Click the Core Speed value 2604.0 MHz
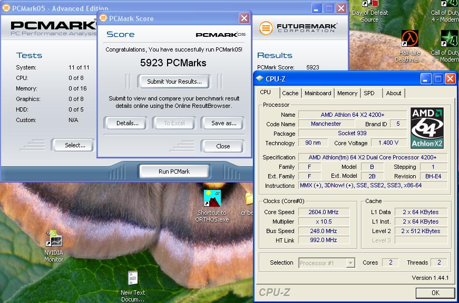This screenshot has width=459, height=303. (x=324, y=212)
